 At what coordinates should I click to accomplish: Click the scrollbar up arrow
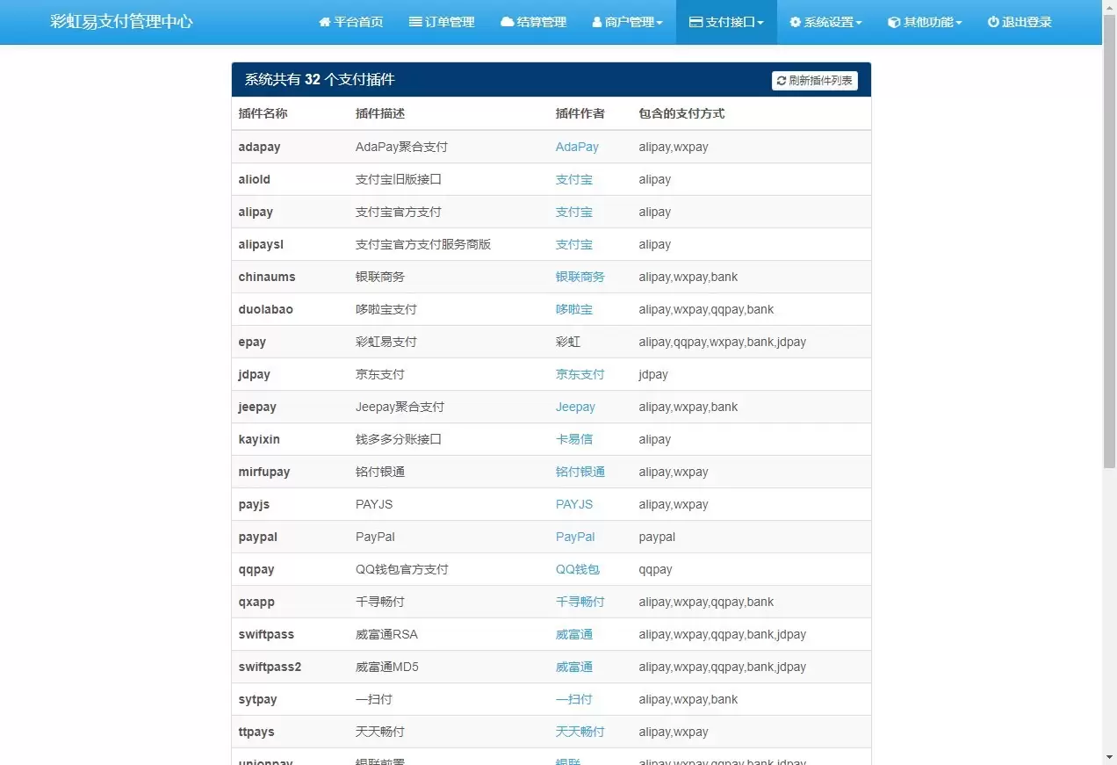coord(1109,7)
